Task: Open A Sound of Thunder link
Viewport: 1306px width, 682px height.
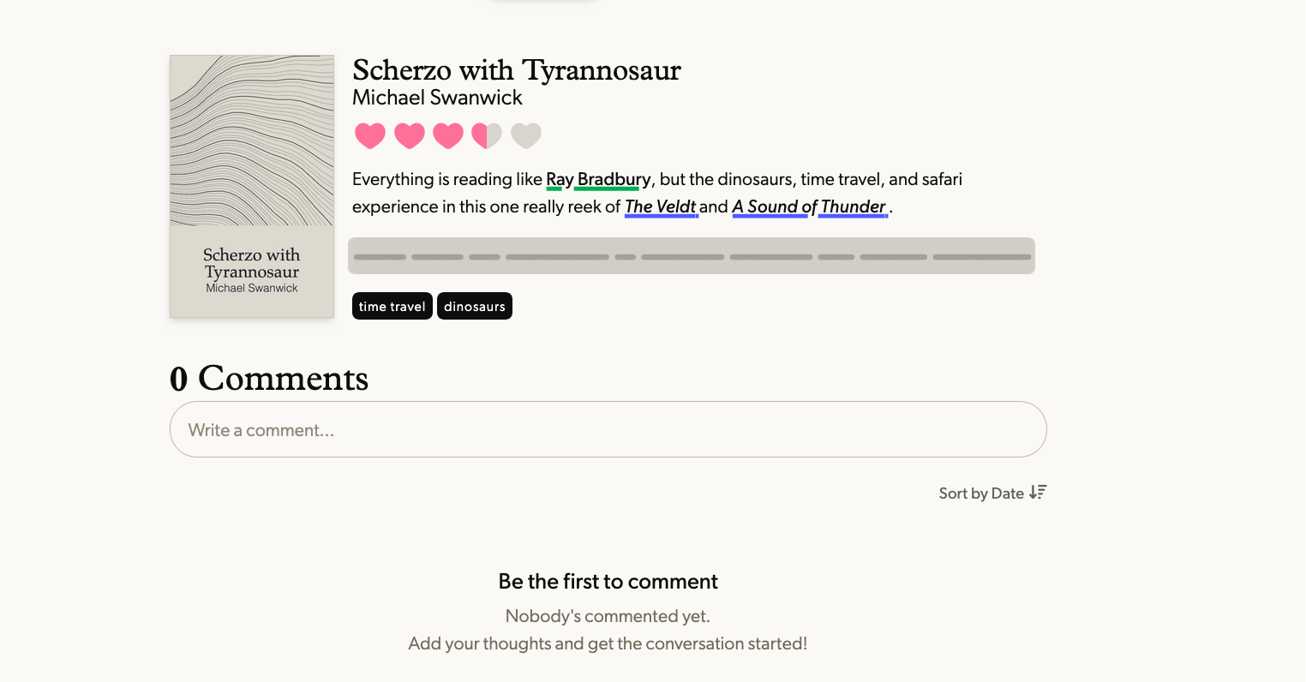Action: [x=809, y=206]
